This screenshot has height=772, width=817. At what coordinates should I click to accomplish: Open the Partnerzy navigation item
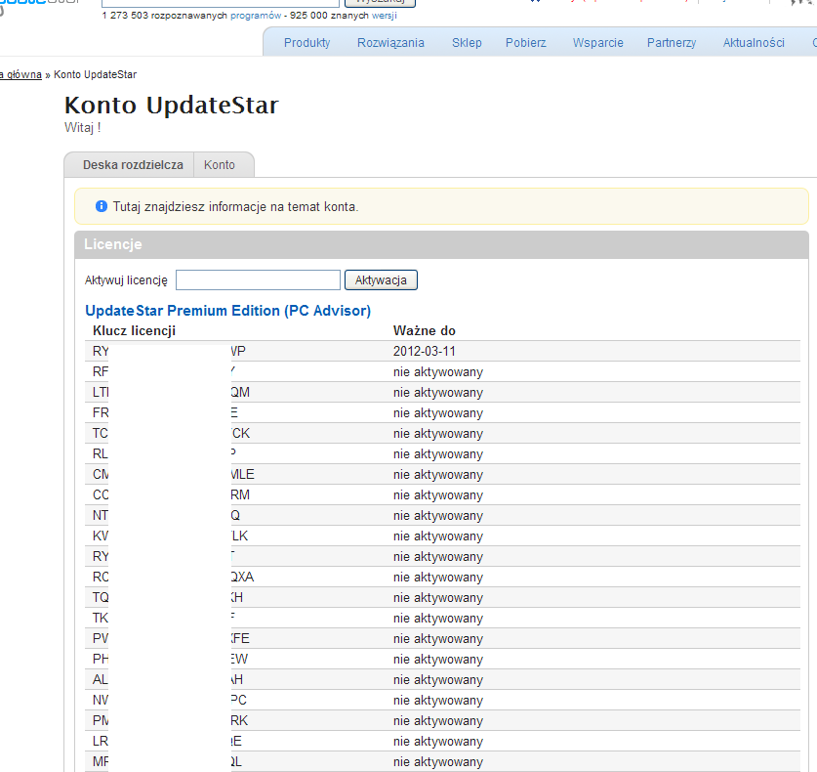pyautogui.click(x=672, y=43)
